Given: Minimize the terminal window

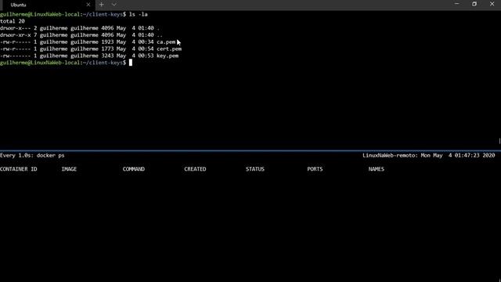Looking at the screenshot, I should (456, 4).
